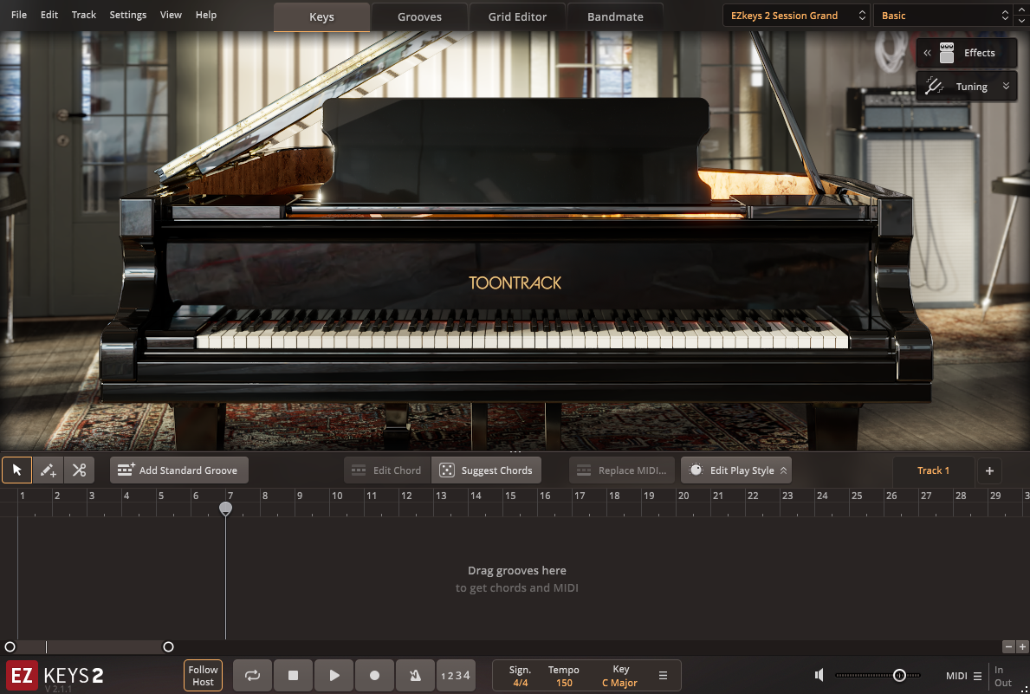Switch to the Grooves tab
The width and height of the screenshot is (1030, 694).
coord(419,16)
